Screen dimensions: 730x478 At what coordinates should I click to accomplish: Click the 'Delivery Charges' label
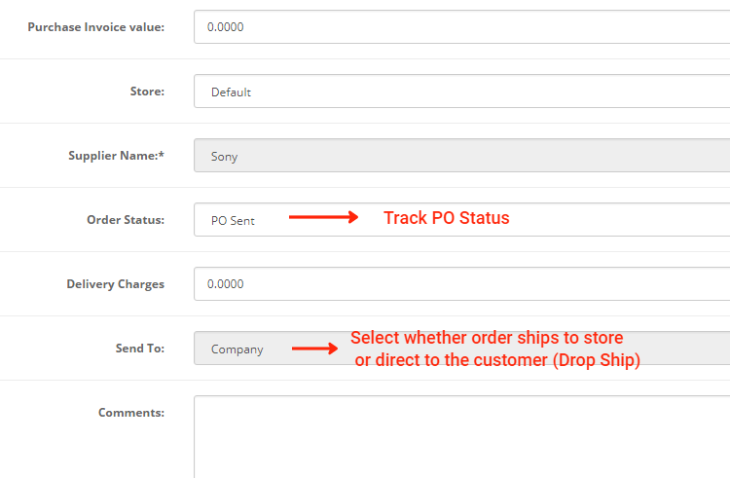(115, 284)
